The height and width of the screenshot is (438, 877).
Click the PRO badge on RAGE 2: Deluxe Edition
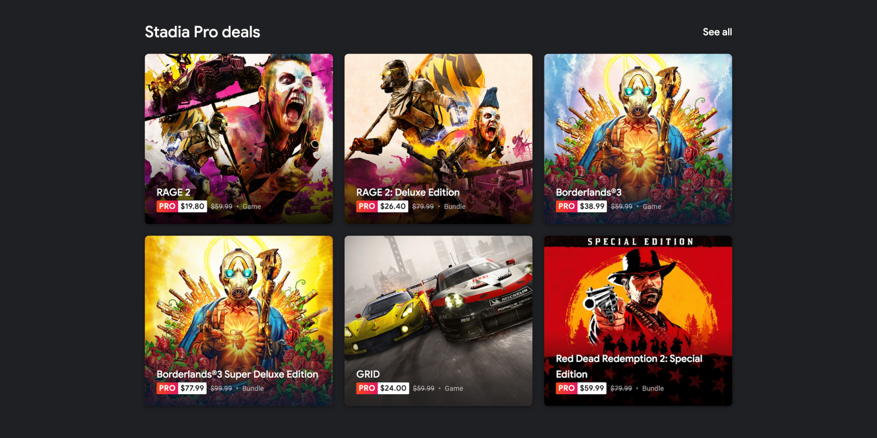[x=367, y=206]
